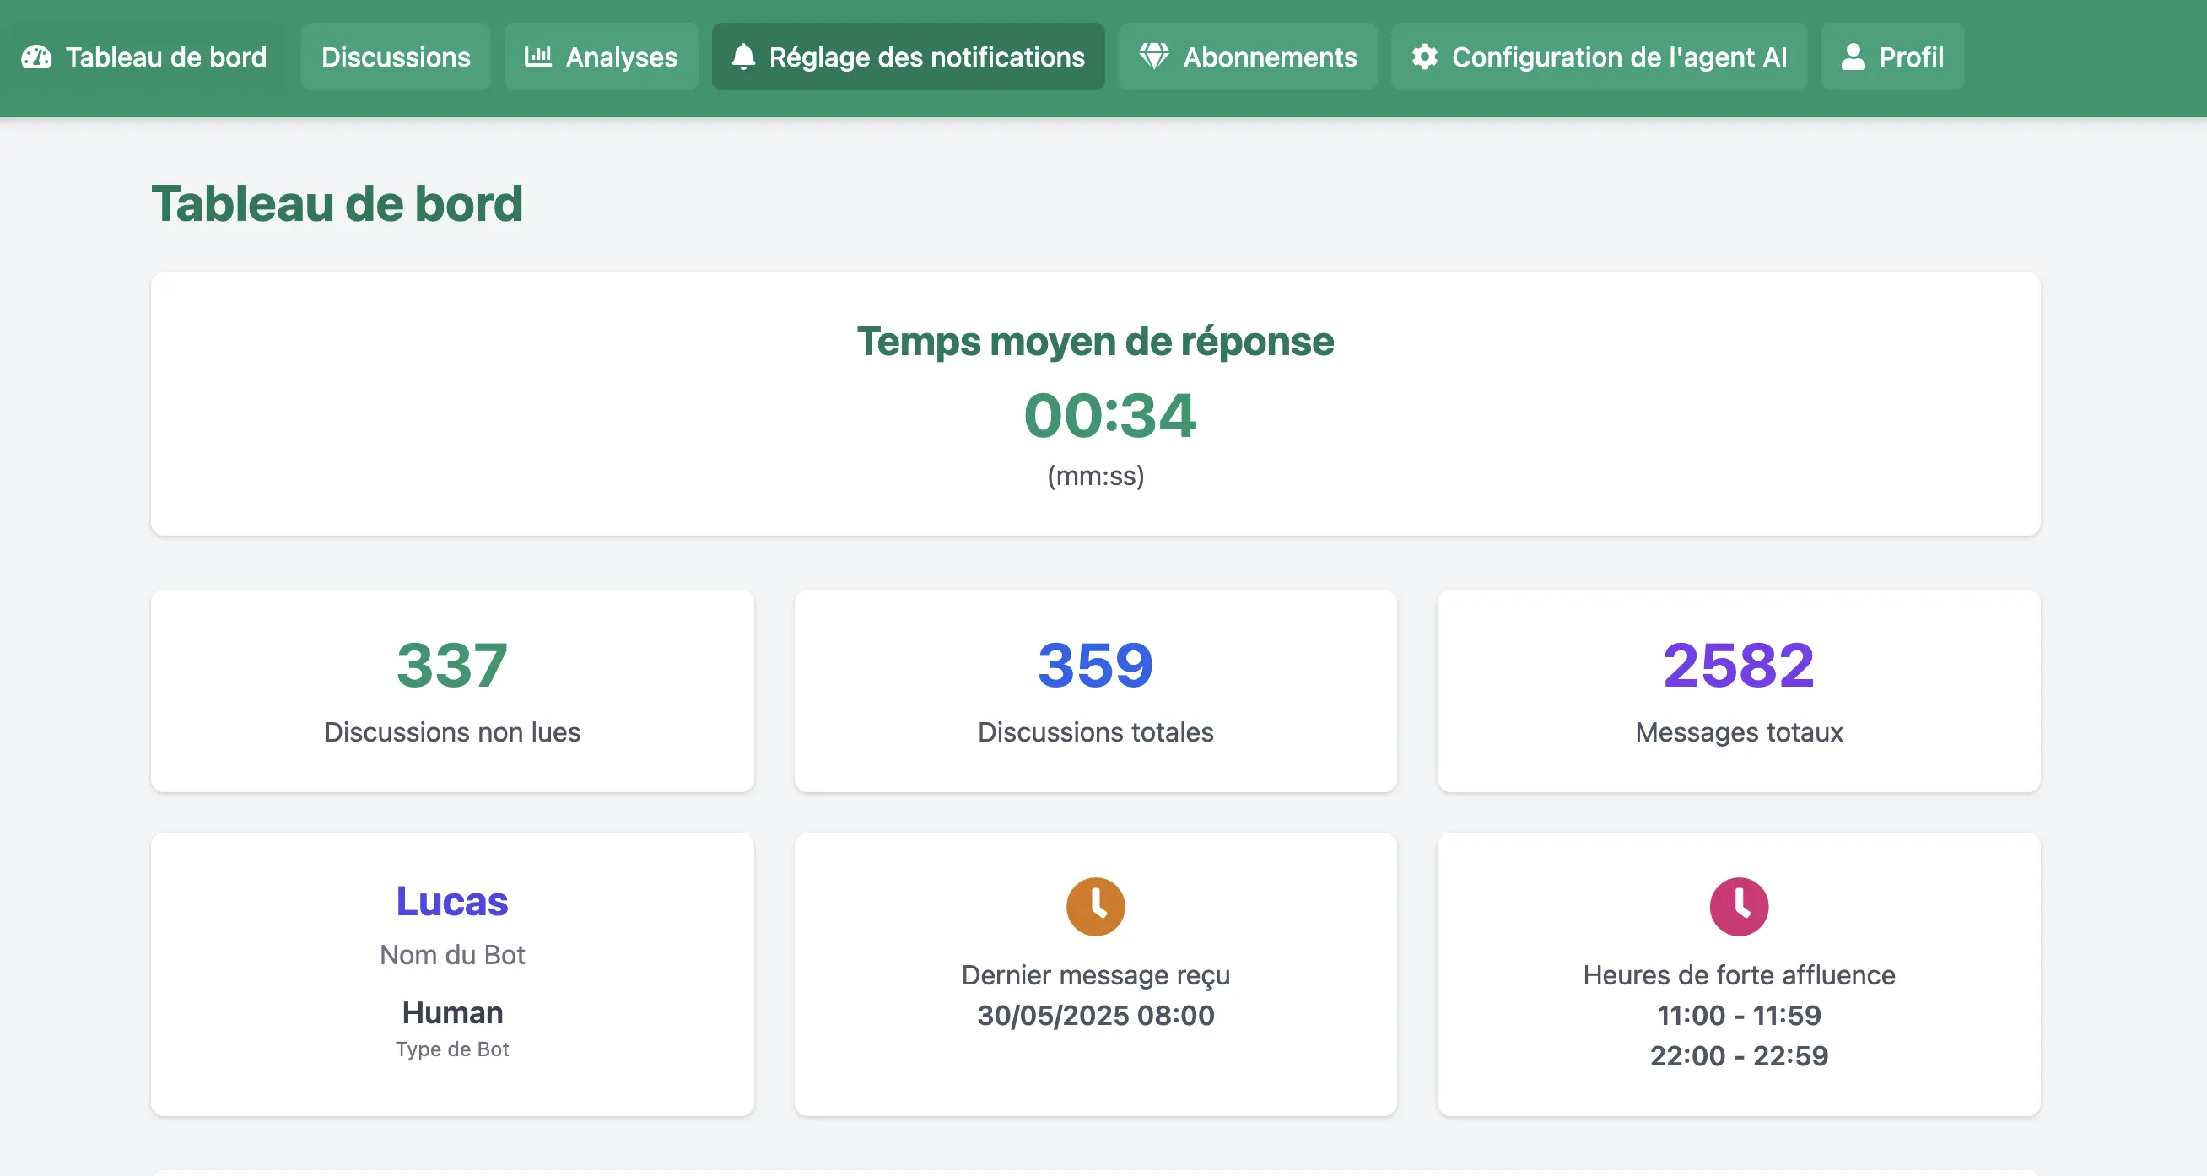Screen dimensions: 2207x1176
Task: Click the Dernier message reçu date
Action: click(1095, 1015)
